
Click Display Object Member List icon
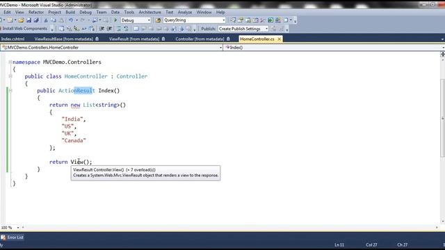pos(61,28)
